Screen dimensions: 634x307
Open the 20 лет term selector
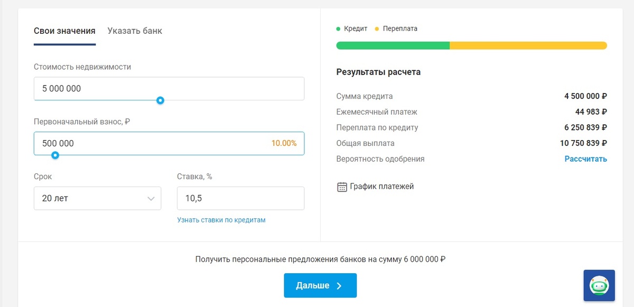97,198
